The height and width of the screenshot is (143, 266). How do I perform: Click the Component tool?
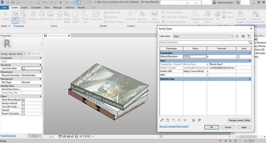[96, 15]
